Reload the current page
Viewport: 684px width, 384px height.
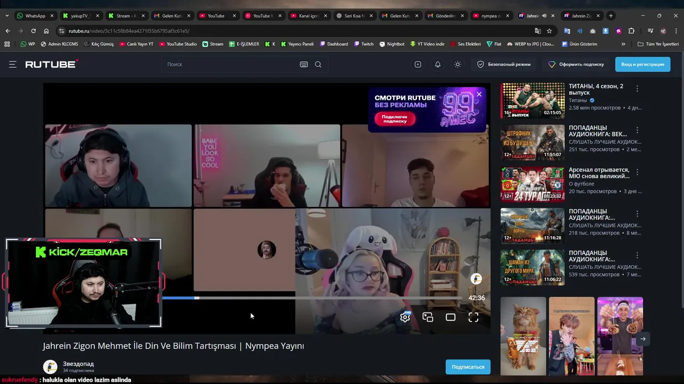coord(33,31)
